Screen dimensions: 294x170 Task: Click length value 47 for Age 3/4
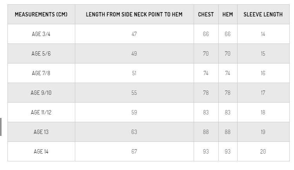pyautogui.click(x=134, y=34)
